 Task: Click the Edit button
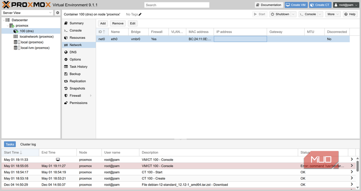pyautogui.click(x=132, y=23)
